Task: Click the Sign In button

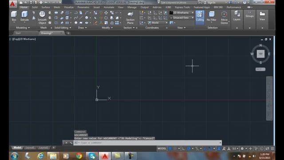Action: (x=210, y=3)
